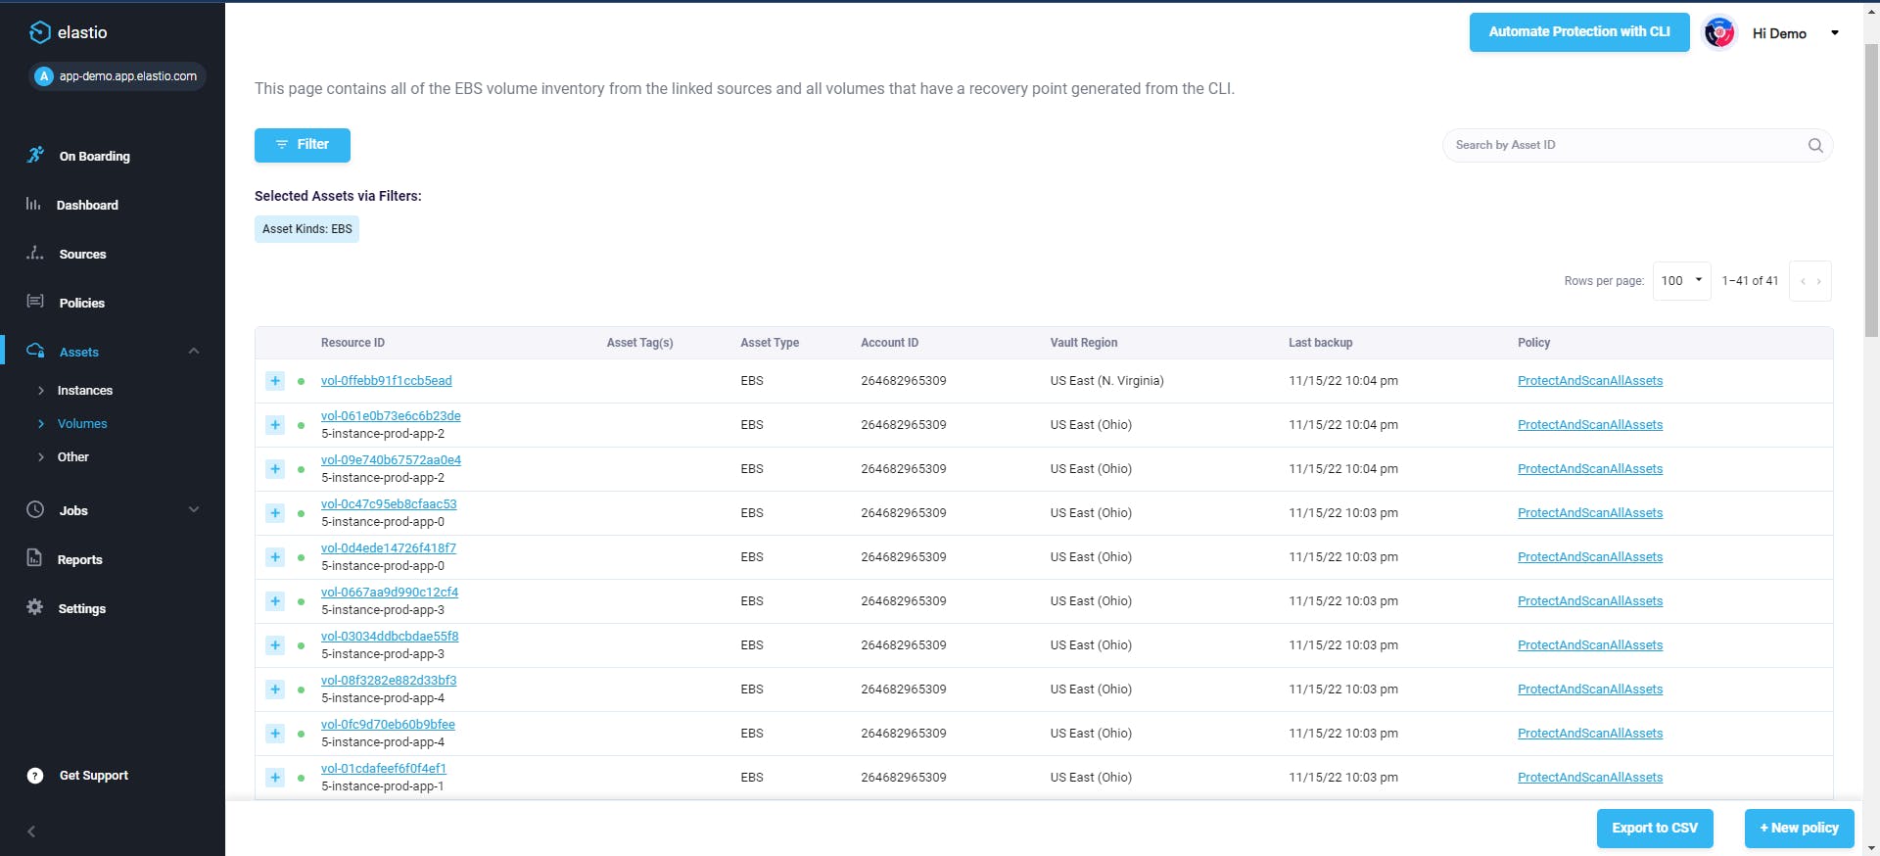Viewport: 1880px width, 856px height.
Task: Select Other under Assets
Action: [73, 457]
